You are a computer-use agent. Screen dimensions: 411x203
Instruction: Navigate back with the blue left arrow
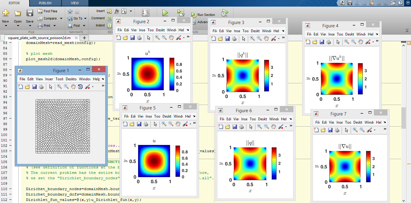point(70,11)
